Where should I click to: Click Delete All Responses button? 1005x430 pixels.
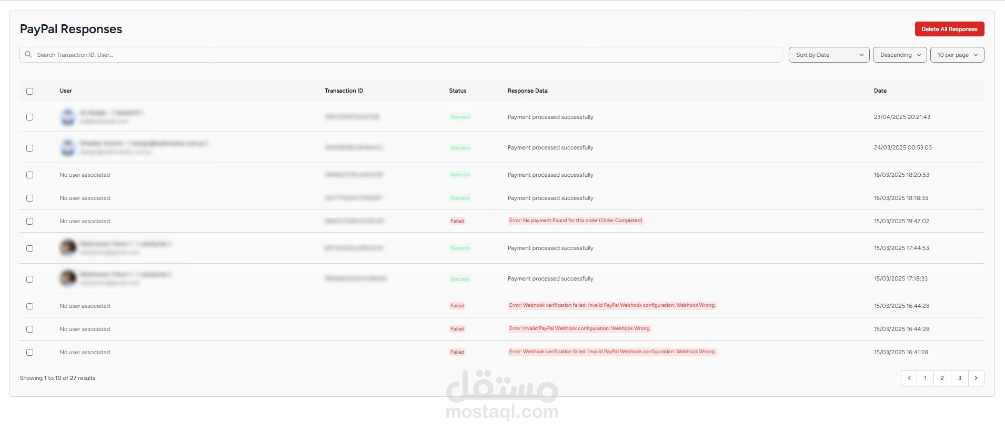click(x=949, y=29)
